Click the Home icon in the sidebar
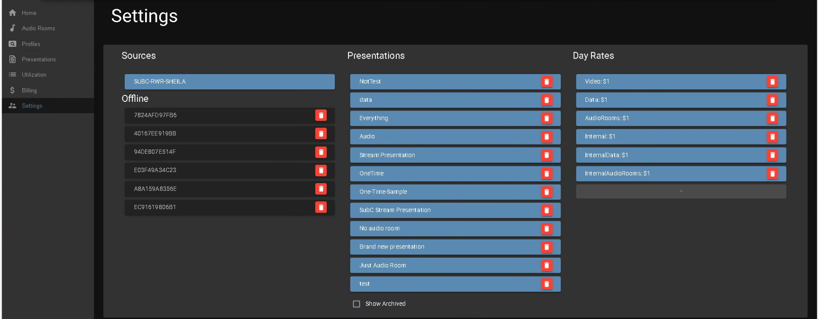818x319 pixels. point(13,13)
